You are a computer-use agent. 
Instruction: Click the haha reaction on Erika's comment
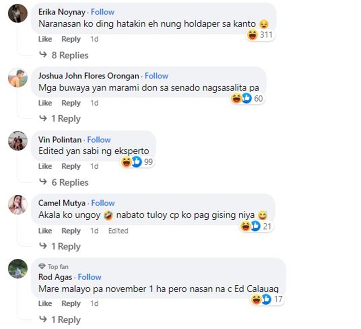pyautogui.click(x=252, y=35)
